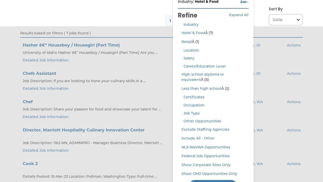Viewport: 323px width, 182px height.
Task: Expand the Other Opportunities section
Action: (202, 121)
